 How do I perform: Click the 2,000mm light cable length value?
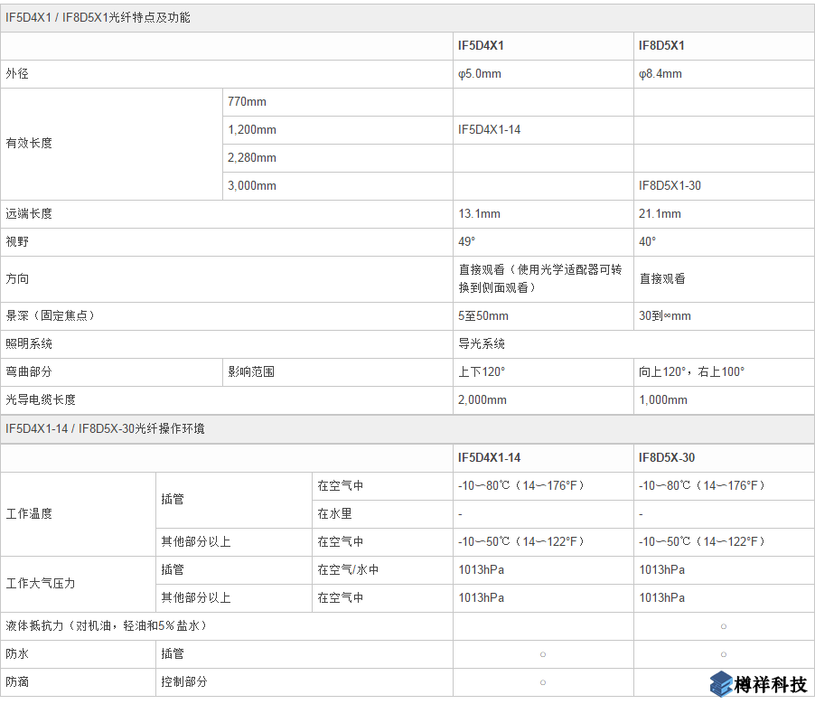click(x=476, y=399)
